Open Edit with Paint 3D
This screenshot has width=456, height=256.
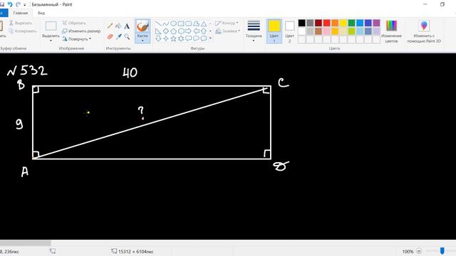coord(424,31)
